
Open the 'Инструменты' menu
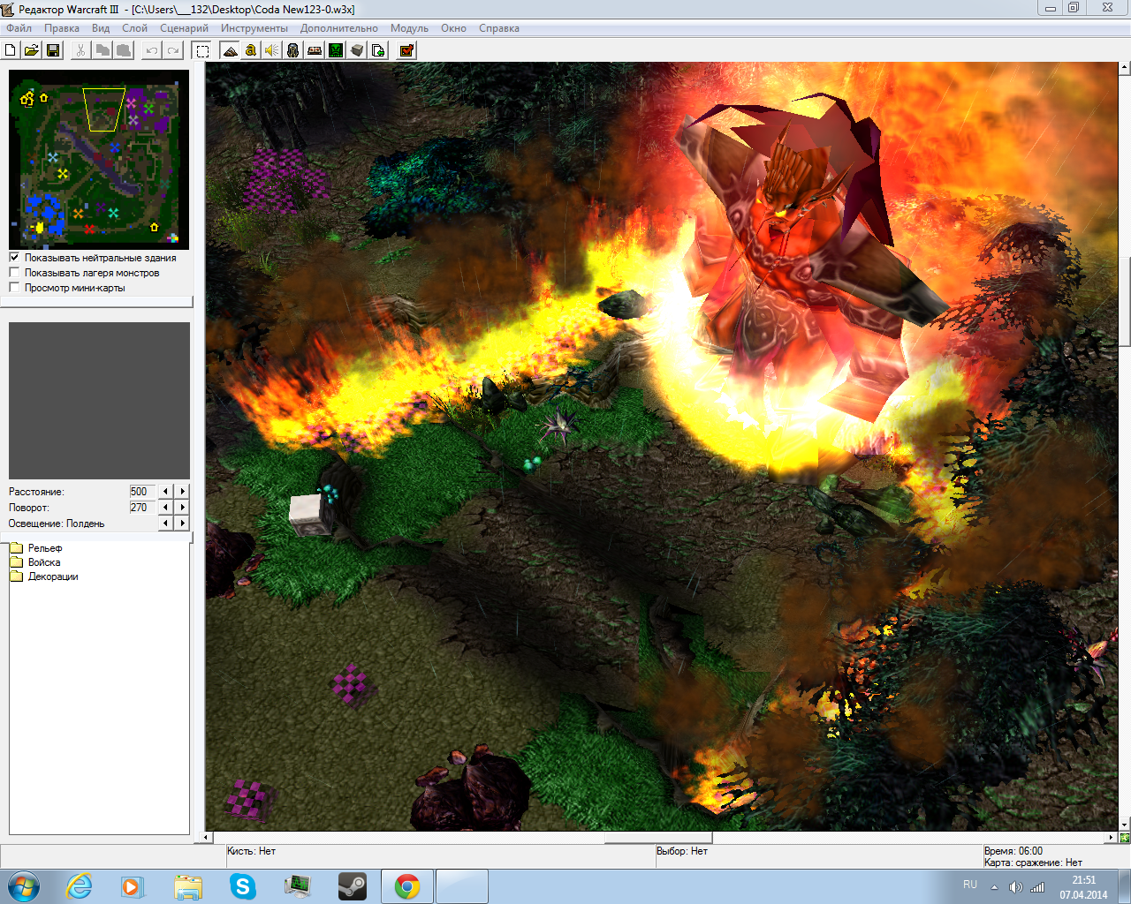[x=254, y=28]
